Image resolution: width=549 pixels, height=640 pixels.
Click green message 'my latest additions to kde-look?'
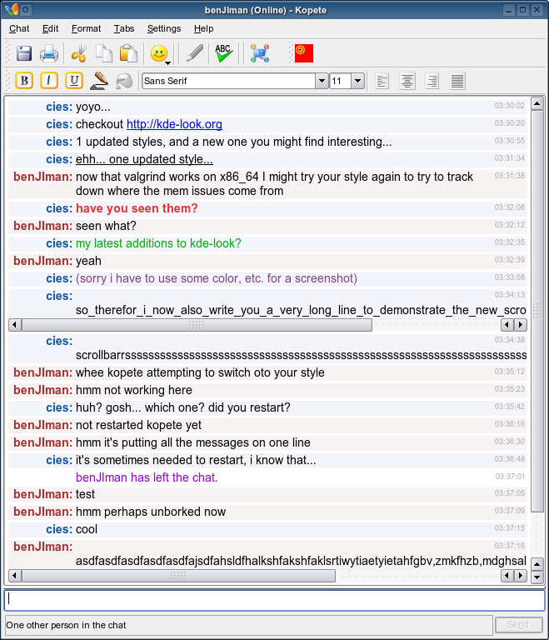coord(158,243)
